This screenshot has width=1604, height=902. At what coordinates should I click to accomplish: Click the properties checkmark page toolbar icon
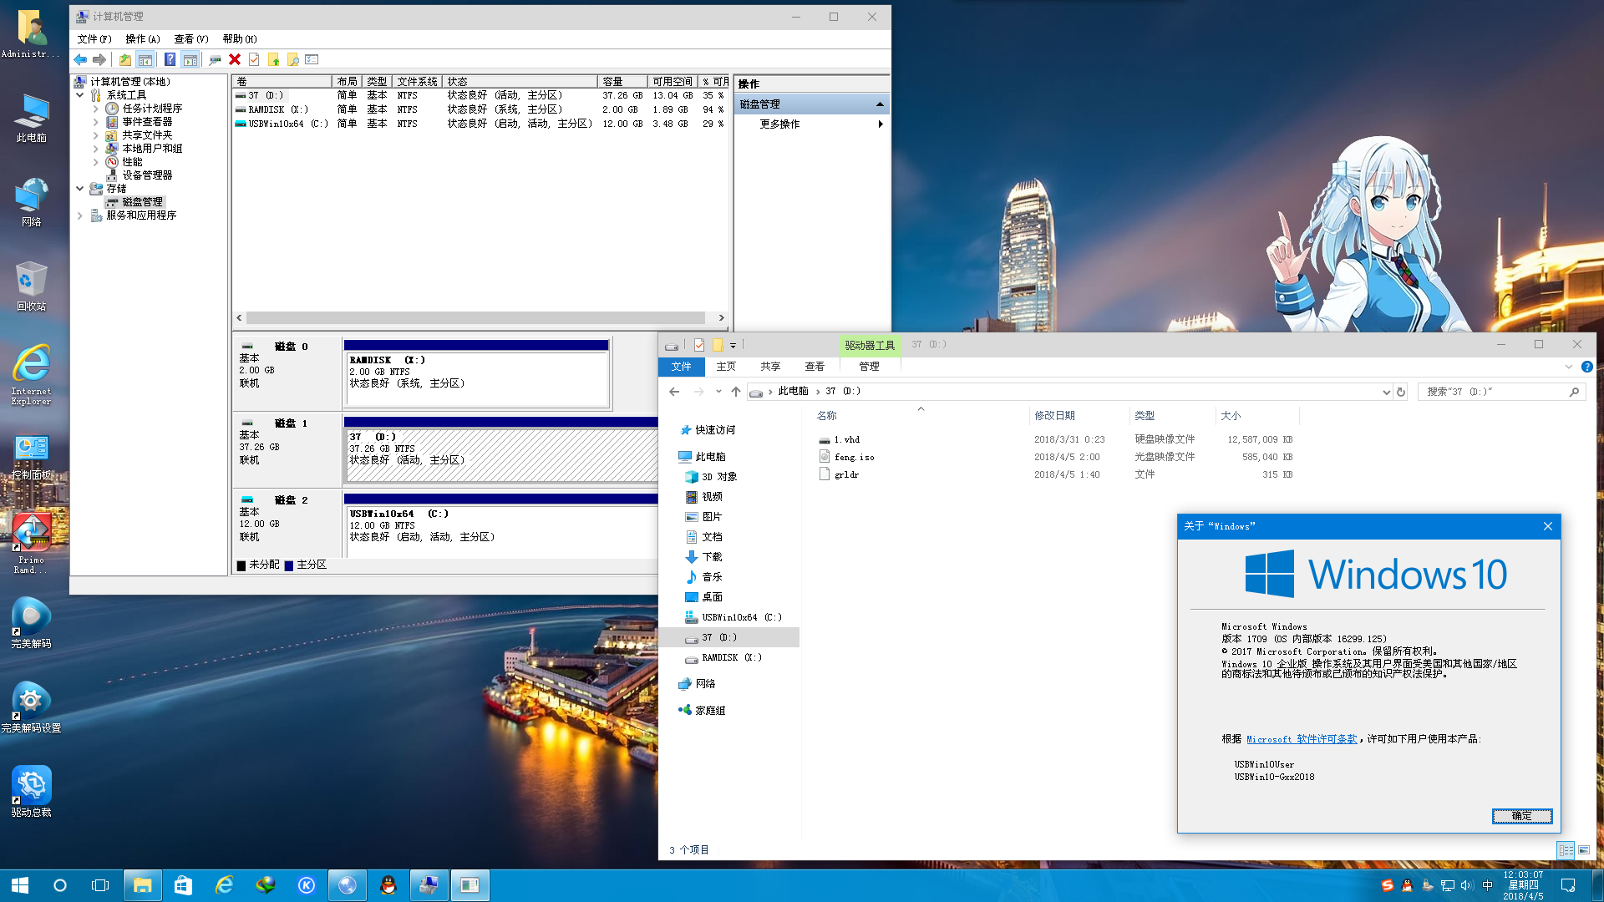(x=254, y=59)
